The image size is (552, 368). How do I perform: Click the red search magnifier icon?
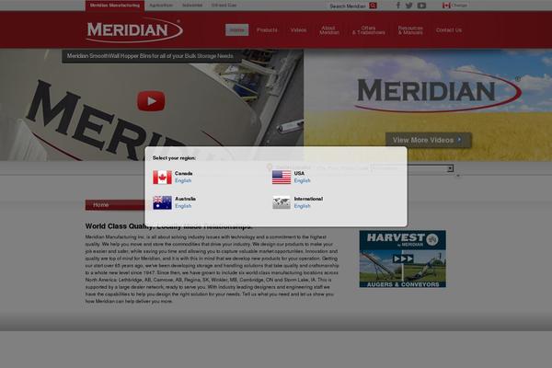pyautogui.click(x=373, y=6)
